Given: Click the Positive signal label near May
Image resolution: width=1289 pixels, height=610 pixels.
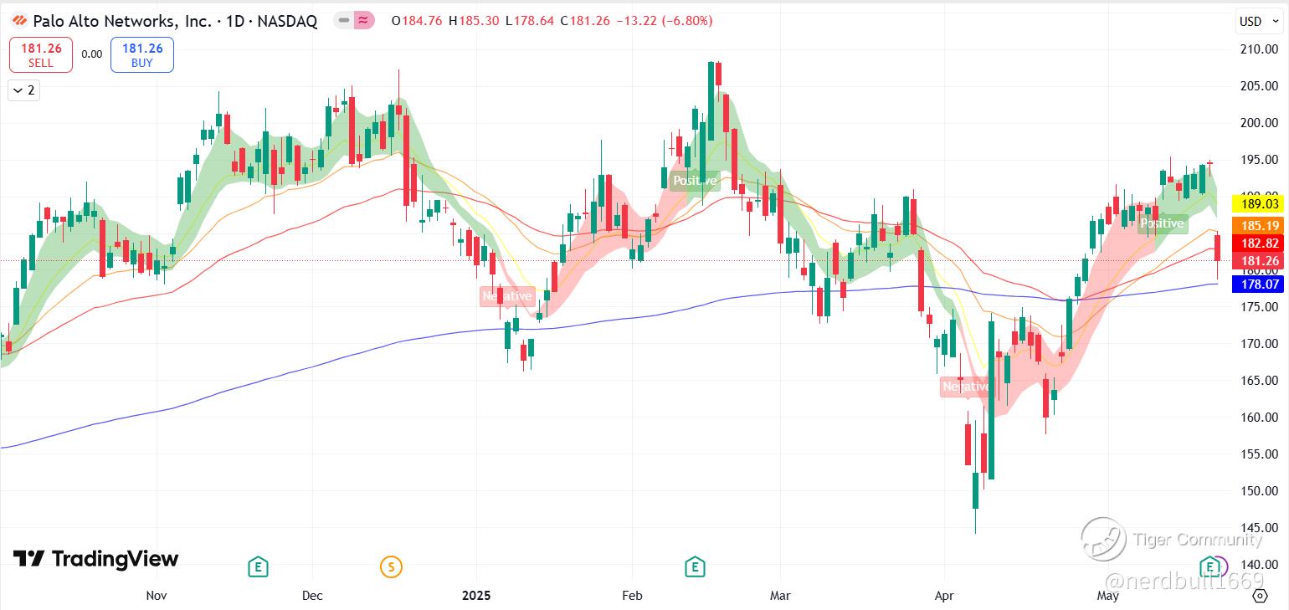Looking at the screenshot, I should (1162, 223).
